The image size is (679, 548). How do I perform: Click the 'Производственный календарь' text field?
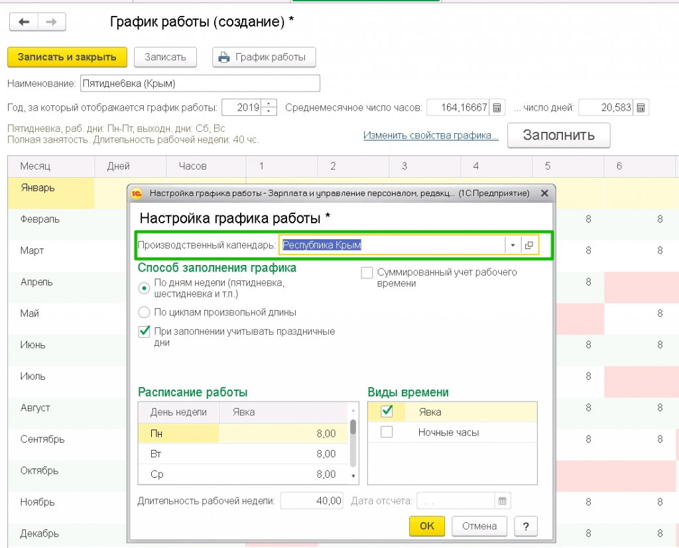(x=392, y=245)
